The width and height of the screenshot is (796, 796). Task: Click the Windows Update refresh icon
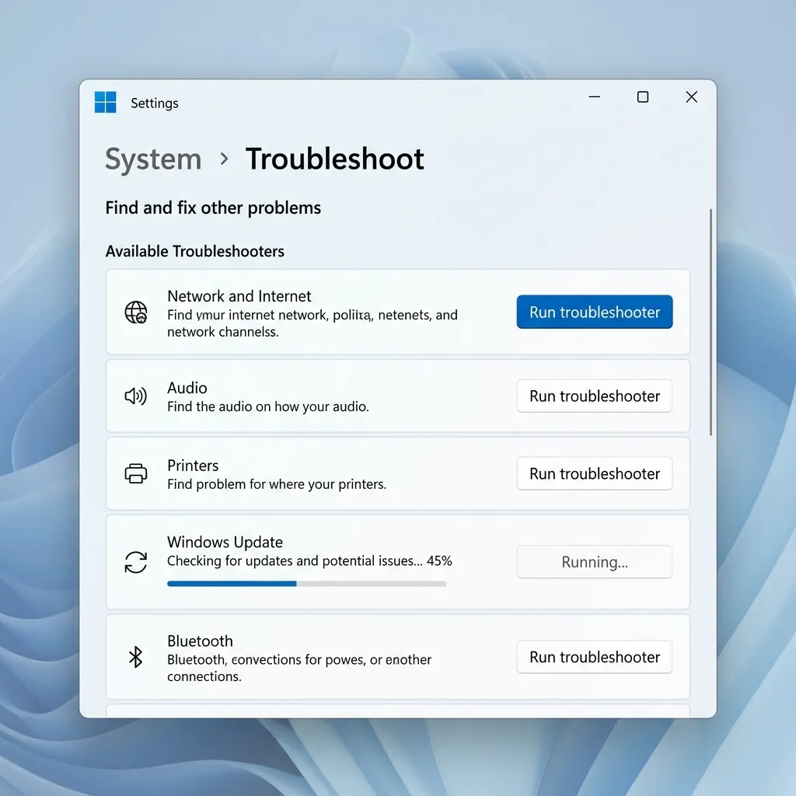[135, 562]
